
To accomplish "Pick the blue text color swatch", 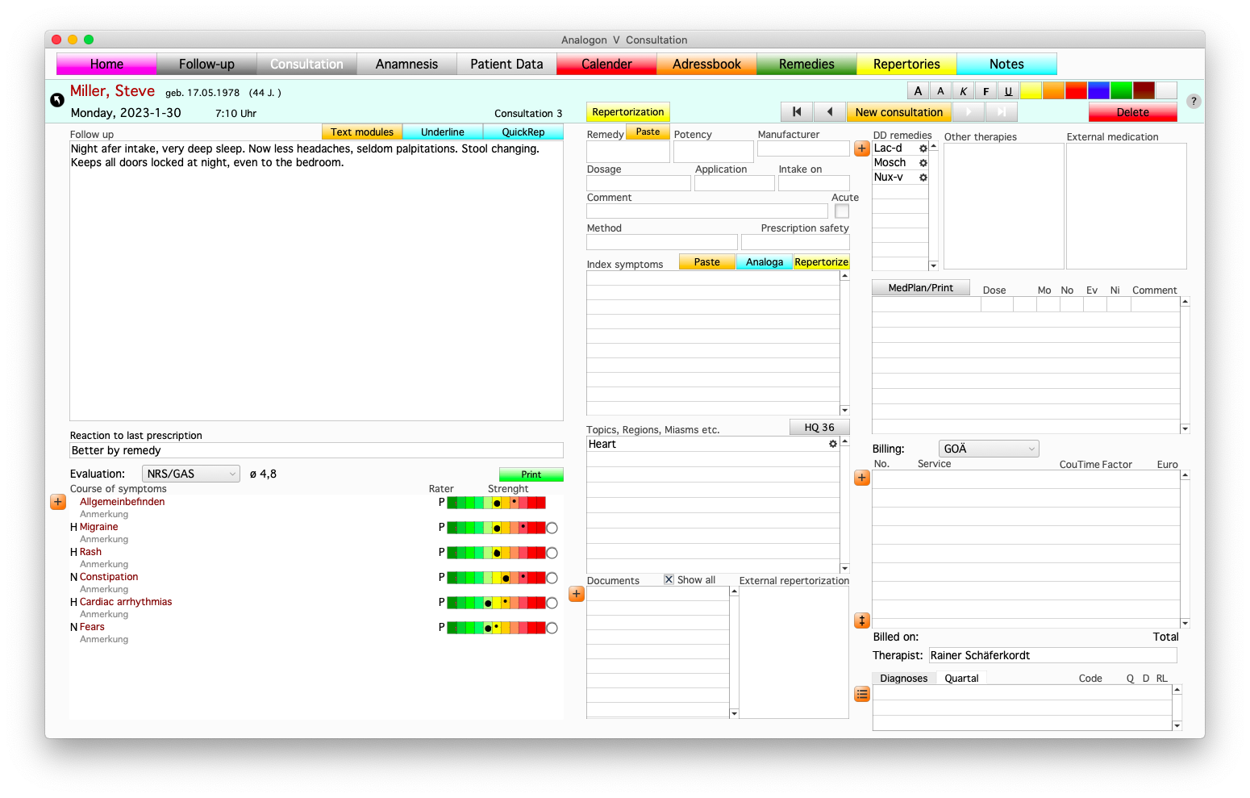I will [x=1098, y=91].
